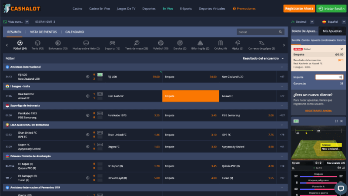The height and width of the screenshot is (196, 348).
Task: Select the Combo bet type tab
Action: (x=305, y=40)
